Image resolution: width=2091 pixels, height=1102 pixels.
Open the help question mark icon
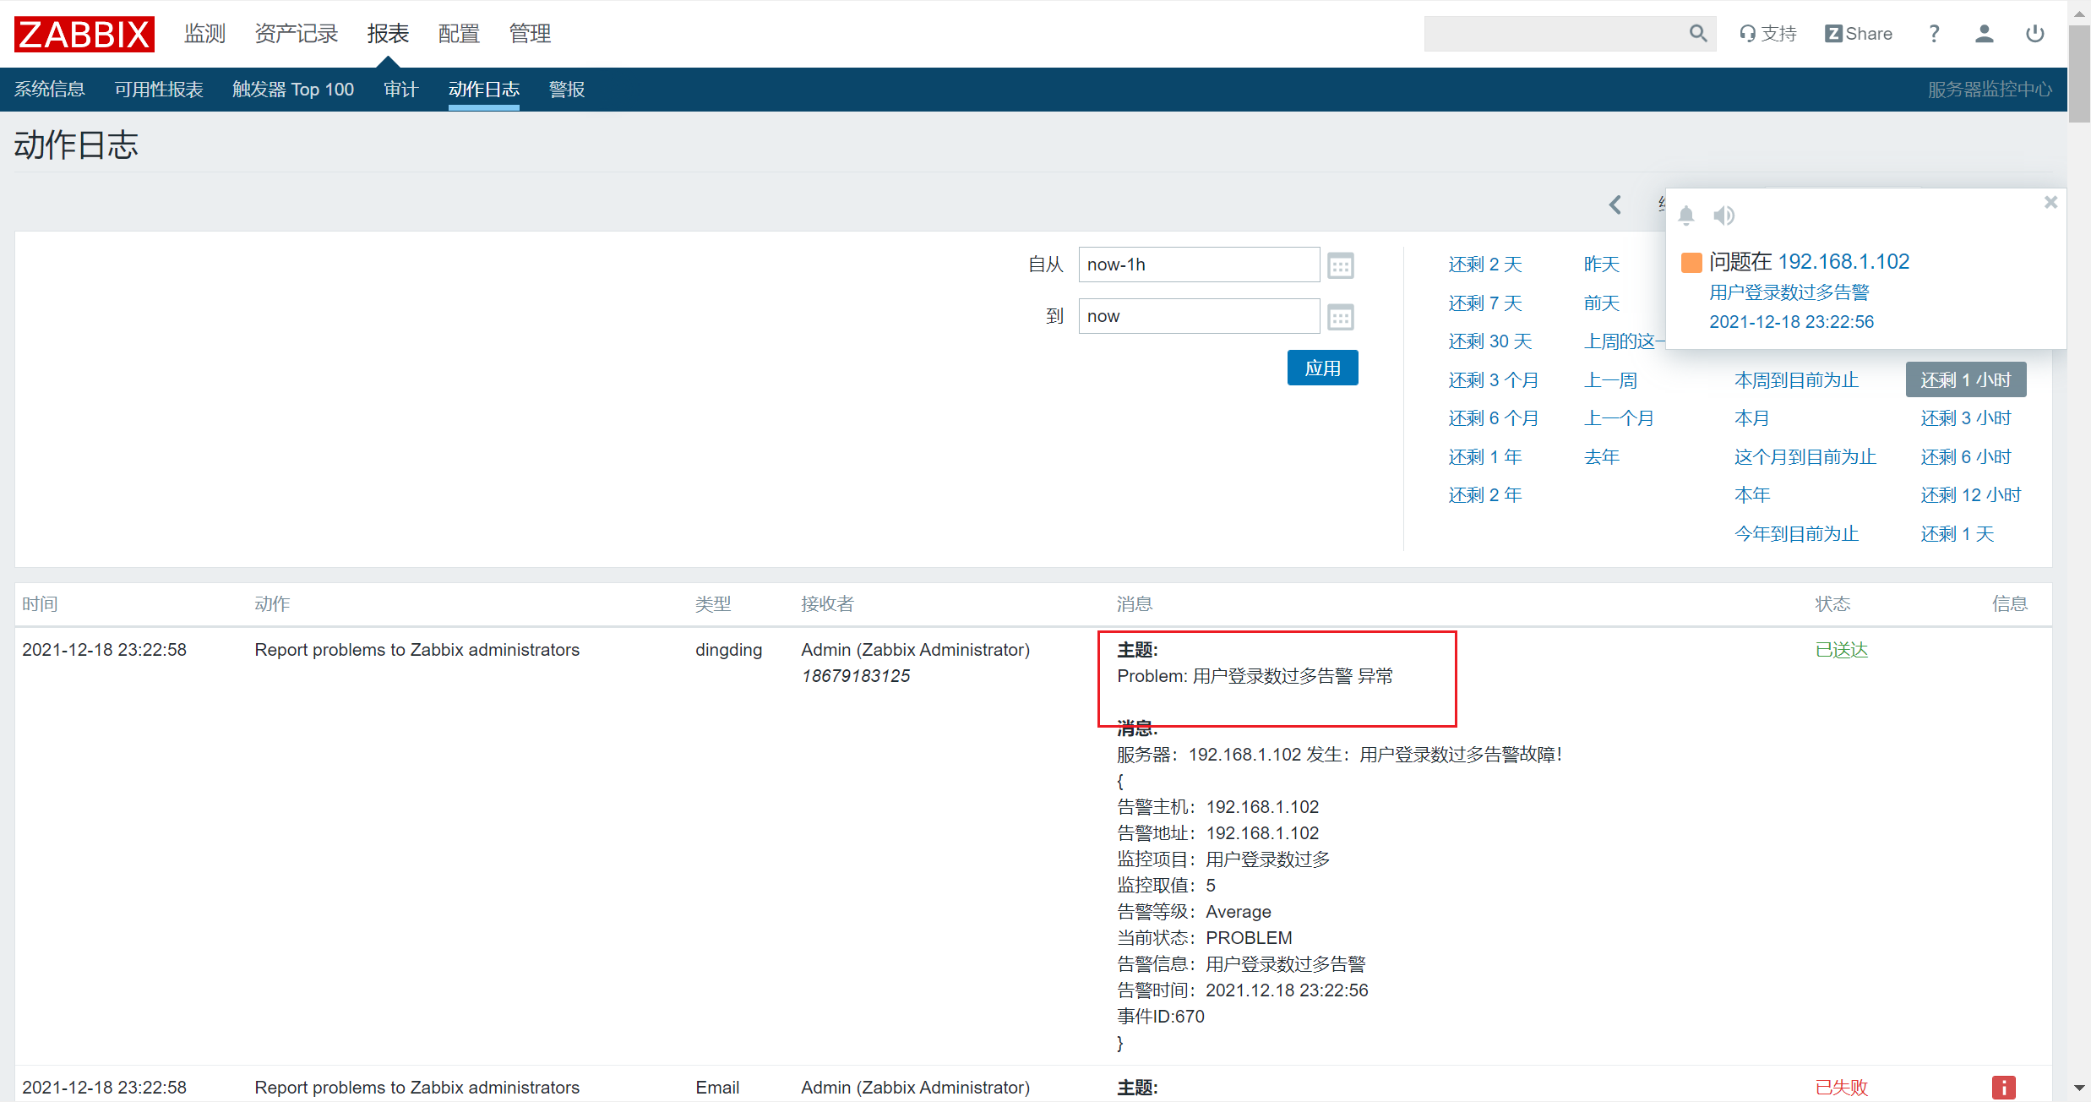(x=1934, y=34)
